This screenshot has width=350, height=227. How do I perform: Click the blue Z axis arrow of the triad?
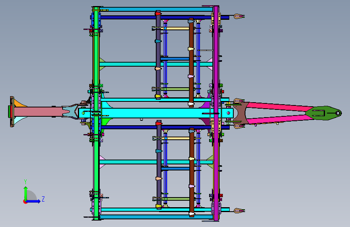33,201
